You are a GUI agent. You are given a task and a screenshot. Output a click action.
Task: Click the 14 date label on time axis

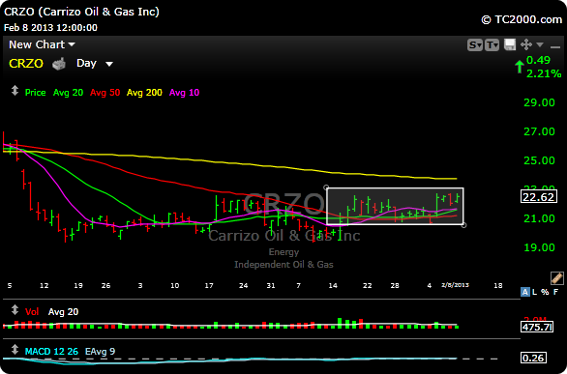click(x=333, y=285)
